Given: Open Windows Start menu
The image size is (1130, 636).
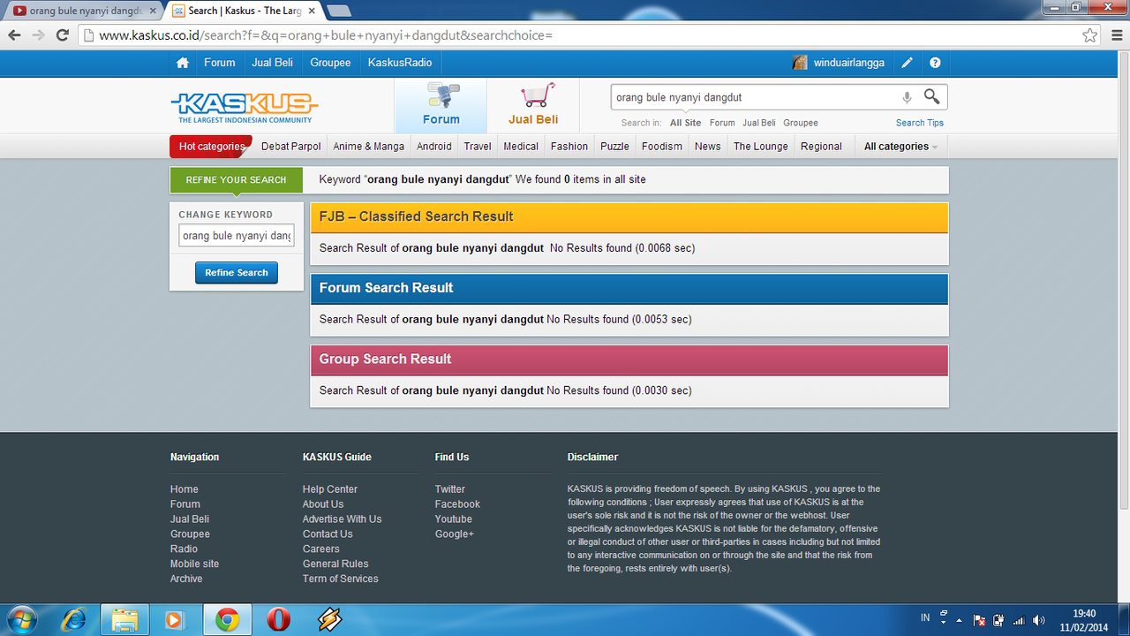Looking at the screenshot, I should 20,620.
